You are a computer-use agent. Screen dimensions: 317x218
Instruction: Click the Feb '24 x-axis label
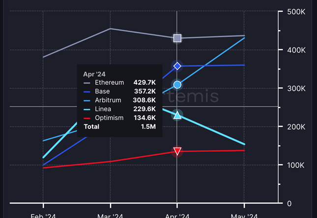click(x=43, y=216)
